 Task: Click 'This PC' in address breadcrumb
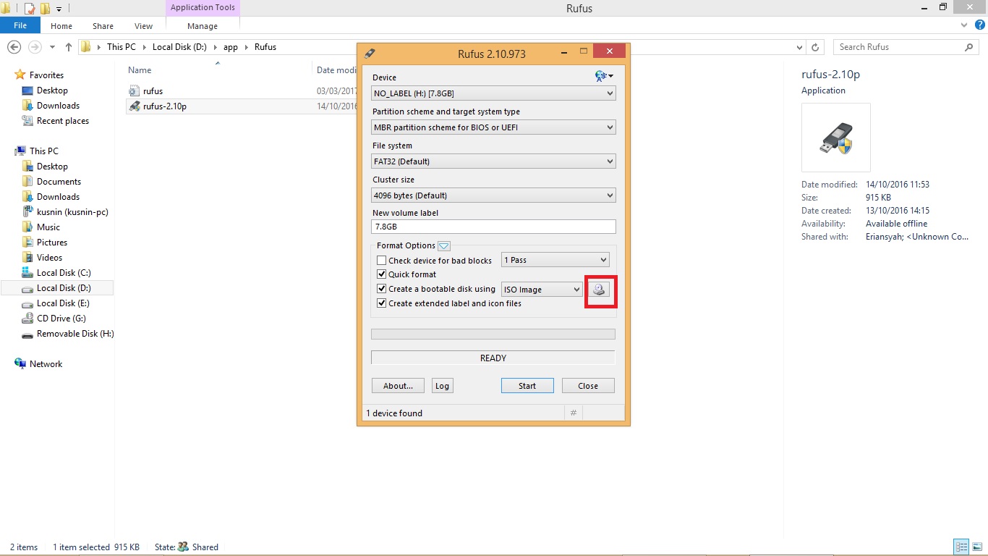coord(121,47)
